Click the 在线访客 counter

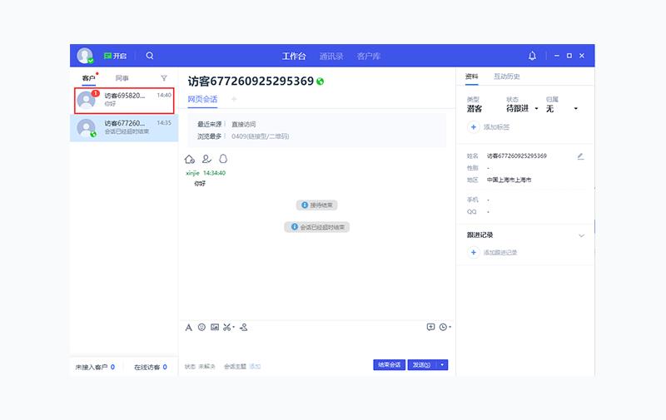click(x=151, y=367)
